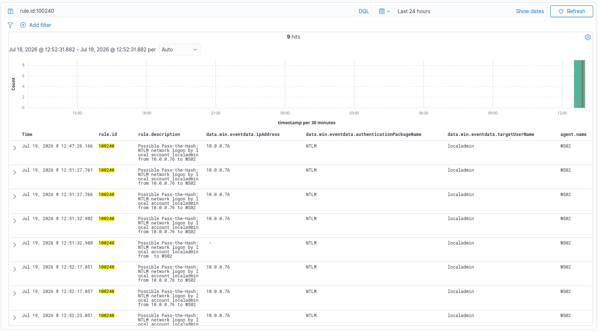Click rule id 100240 in 12:52:17.857 row
The width and height of the screenshot is (599, 332).
click(106, 292)
